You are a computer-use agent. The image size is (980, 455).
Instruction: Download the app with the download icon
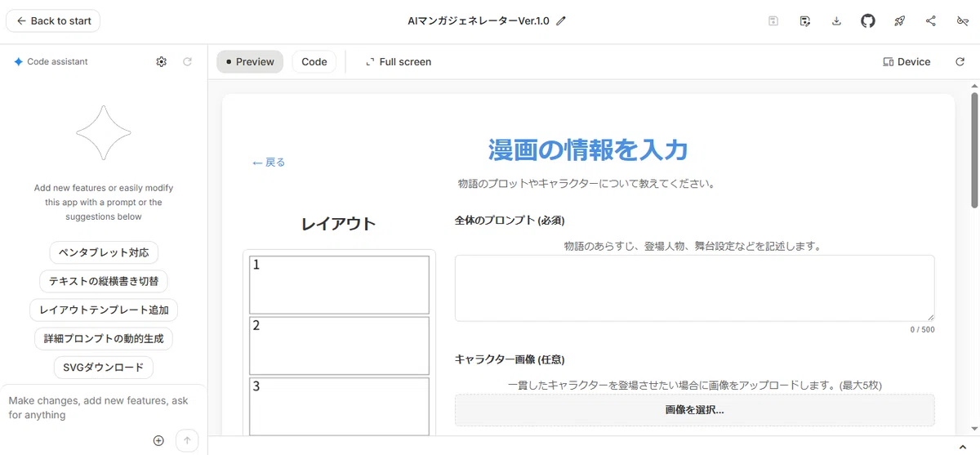pos(836,21)
